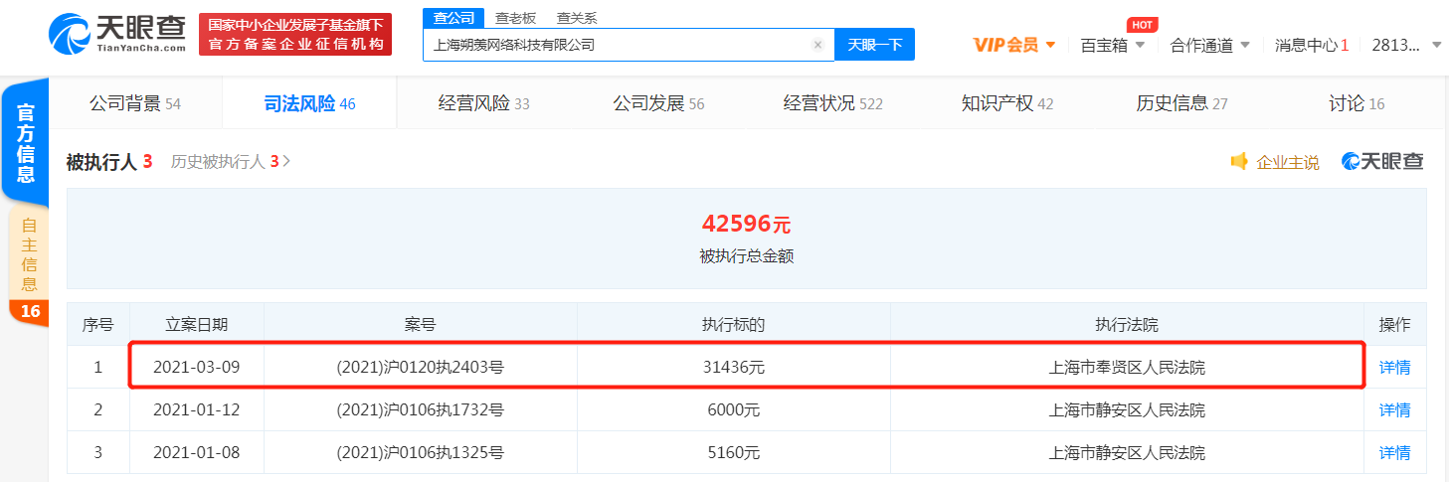This screenshot has width=1449, height=482.
Task: Click the 企业主说 speaker icon
Action: coord(1239,161)
